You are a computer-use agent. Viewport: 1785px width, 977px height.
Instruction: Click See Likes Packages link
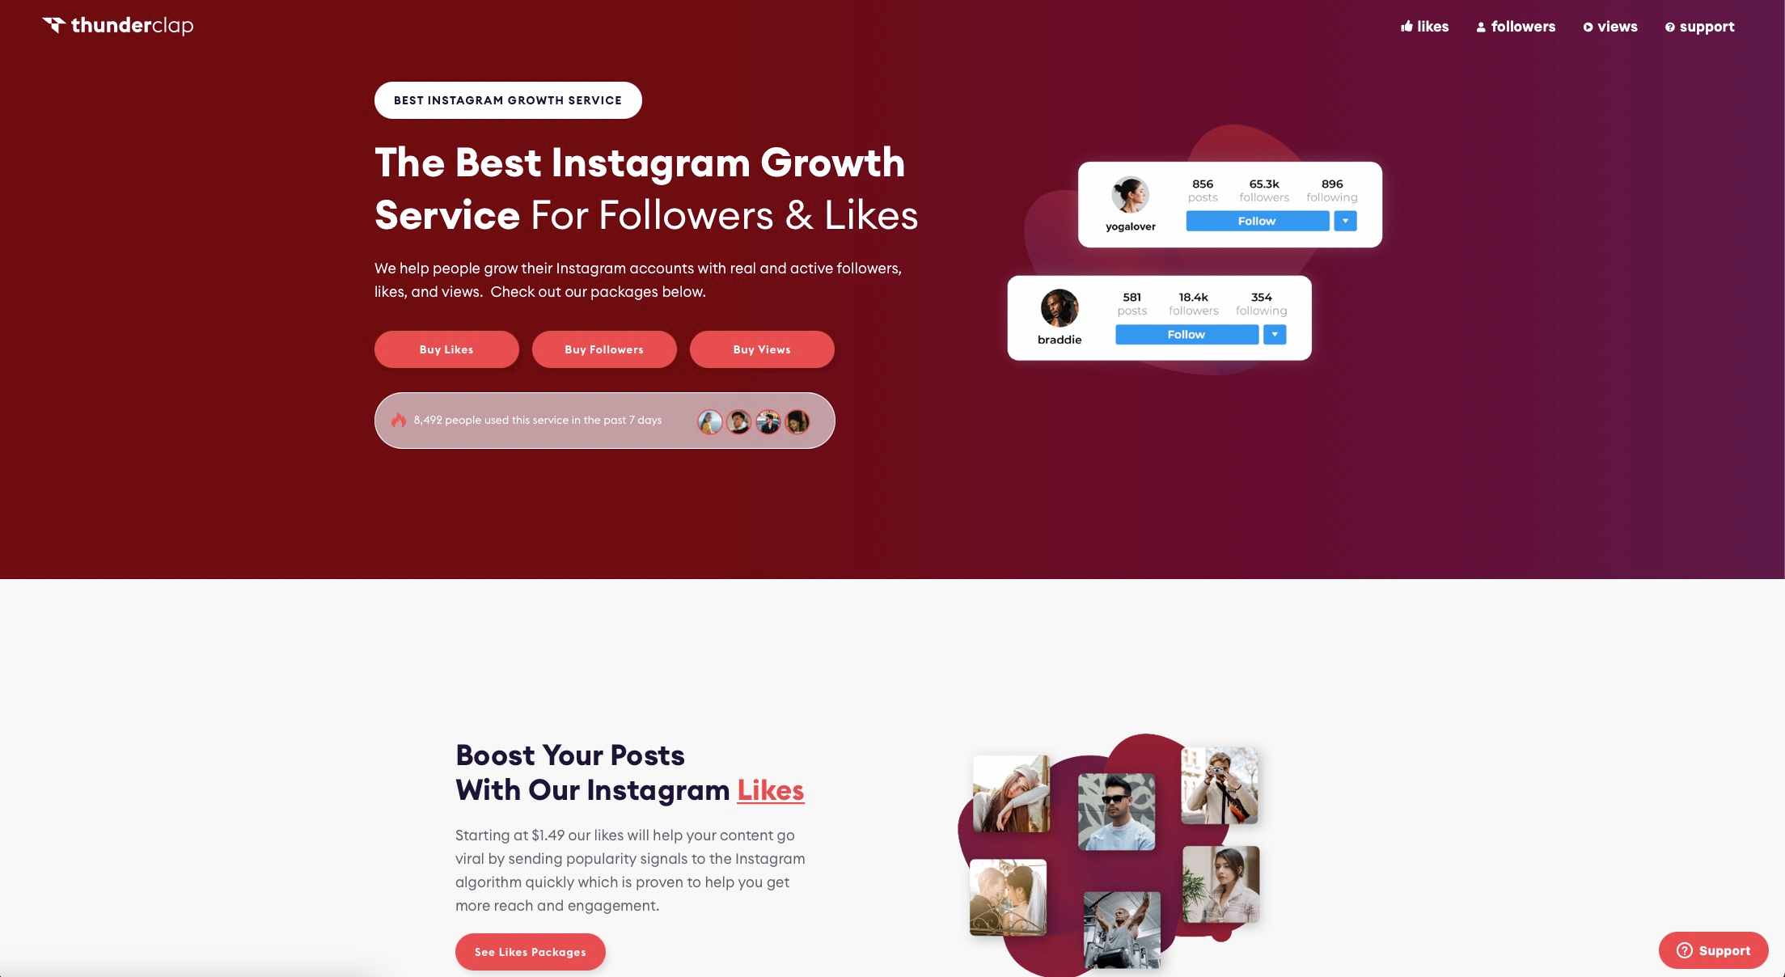click(529, 952)
